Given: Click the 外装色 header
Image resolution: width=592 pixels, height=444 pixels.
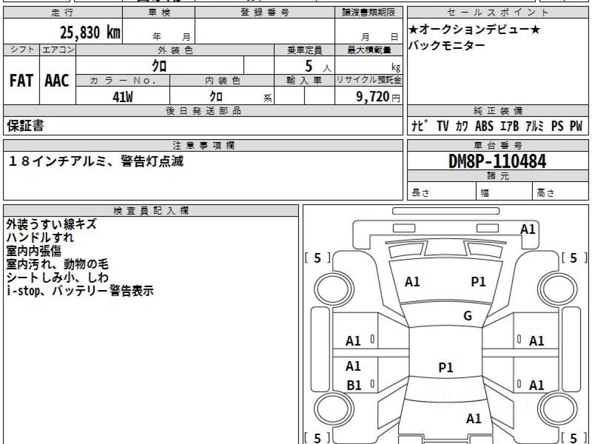Looking at the screenshot, I should pyautogui.click(x=175, y=50).
